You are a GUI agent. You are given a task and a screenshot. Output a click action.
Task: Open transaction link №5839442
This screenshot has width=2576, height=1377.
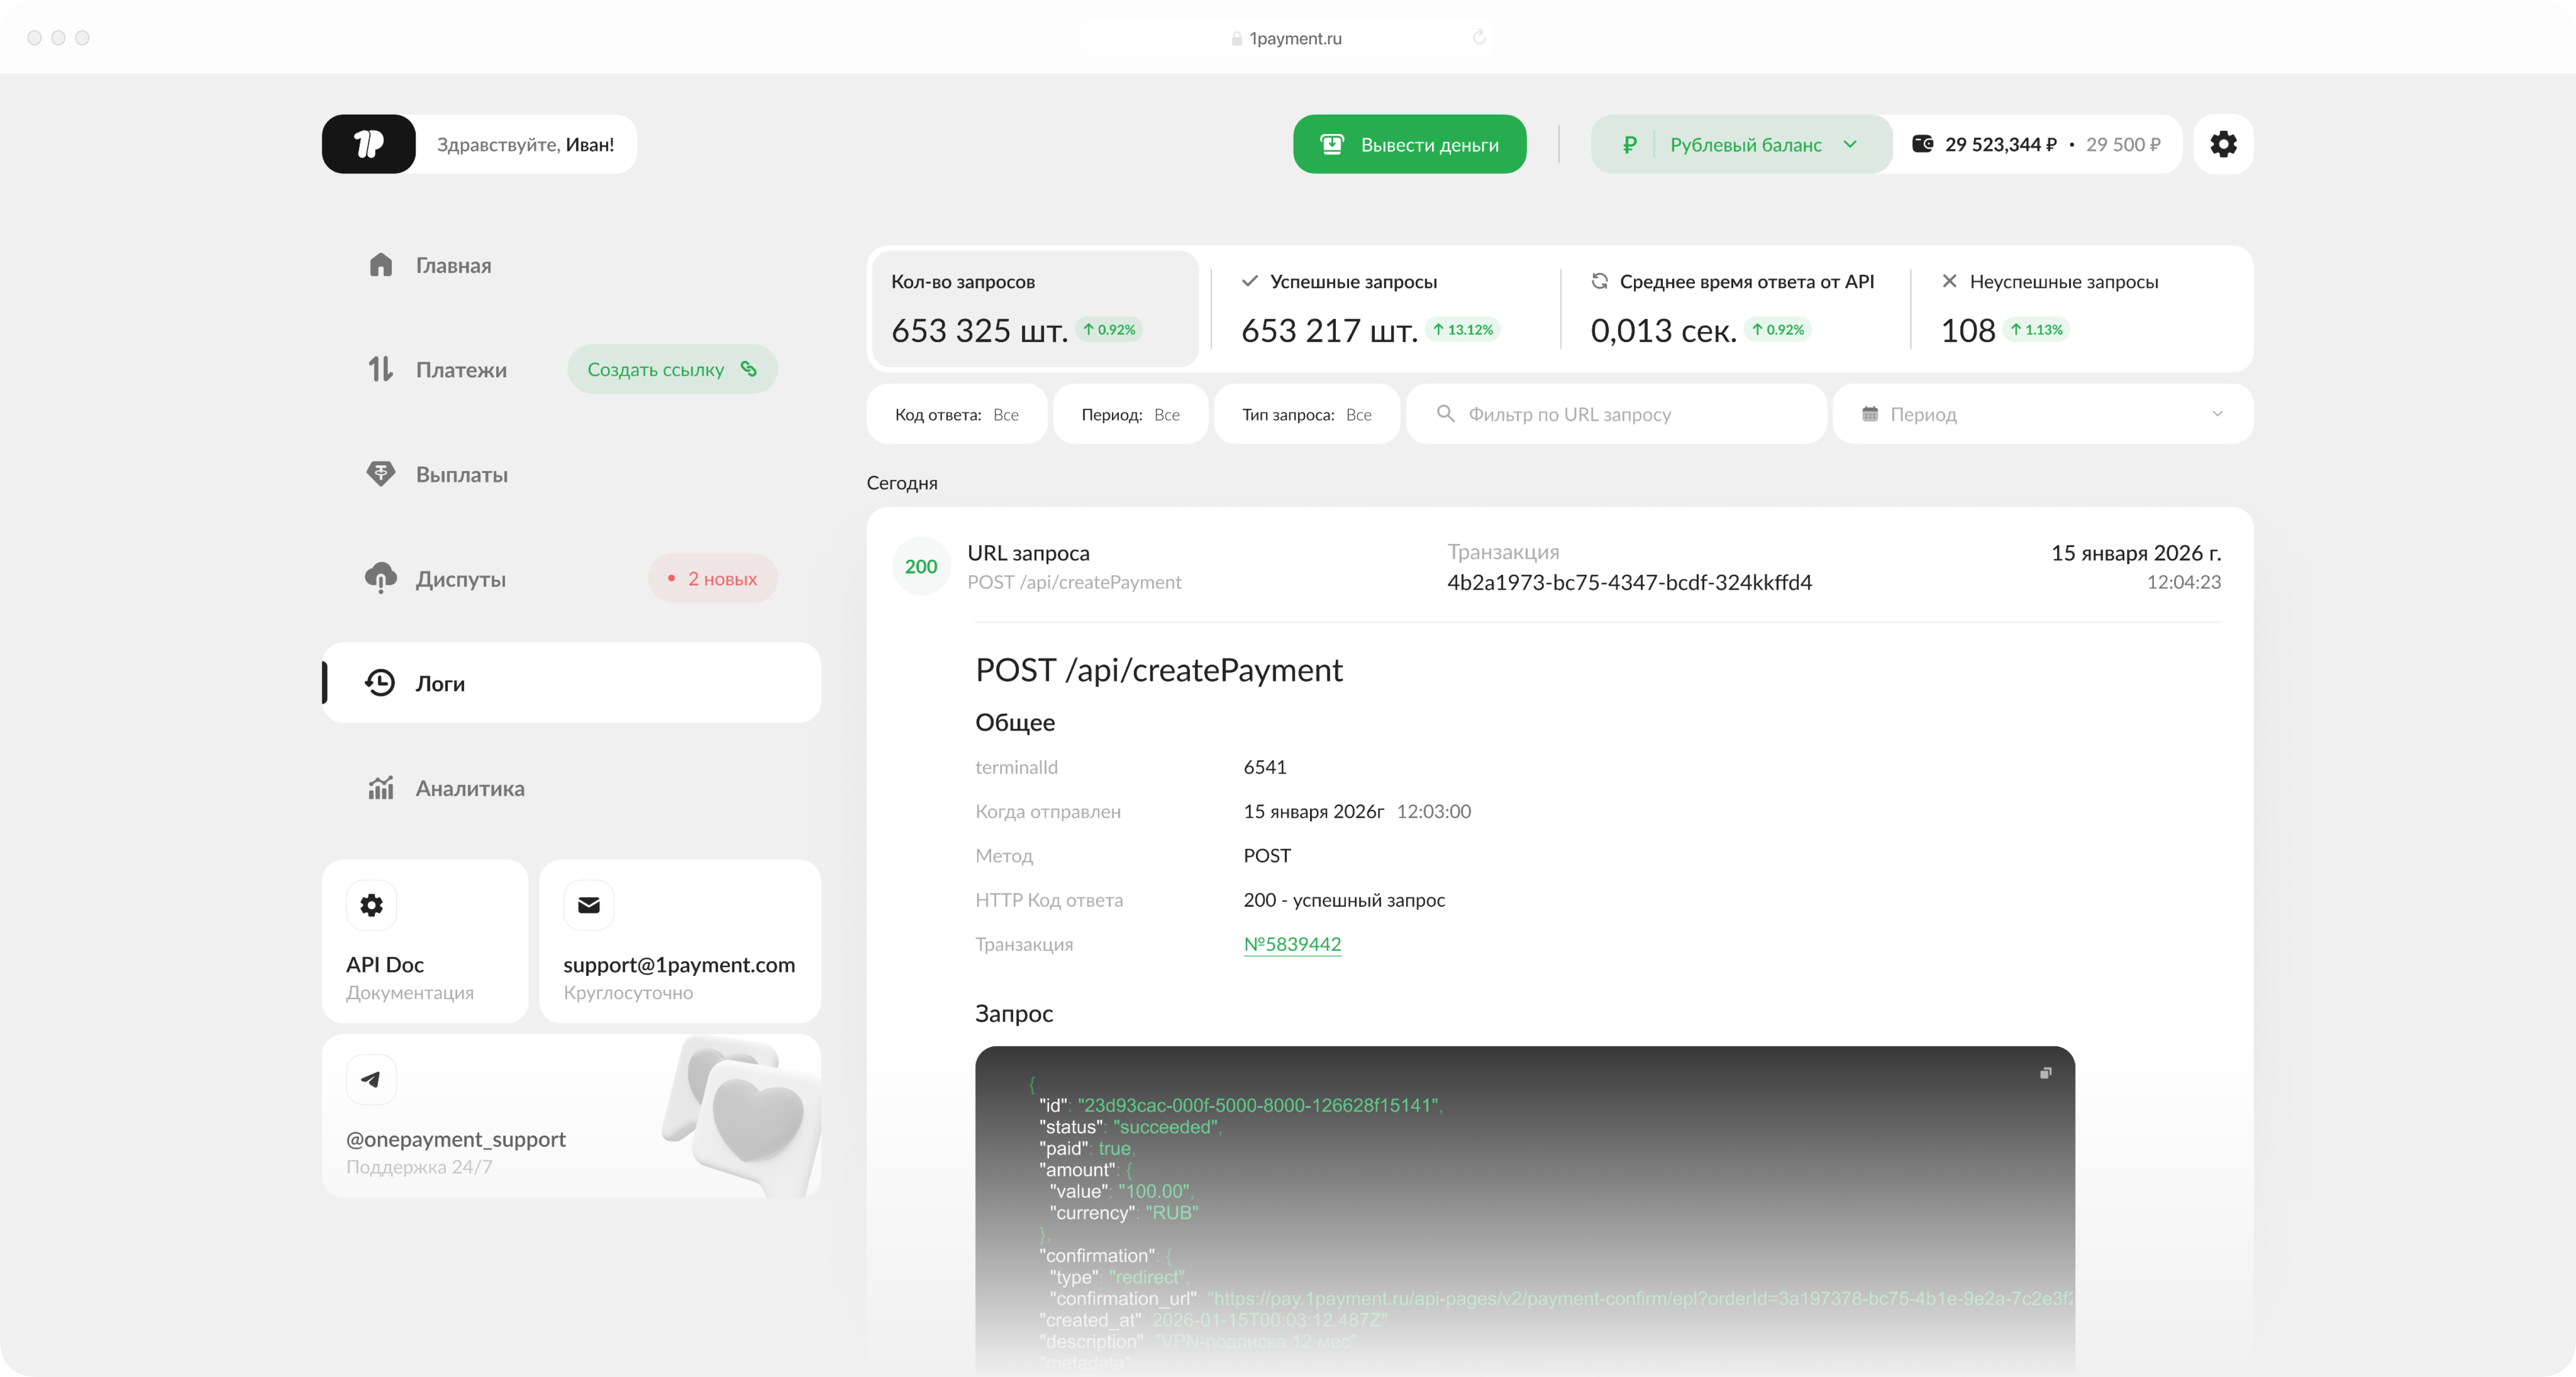pyautogui.click(x=1292, y=944)
